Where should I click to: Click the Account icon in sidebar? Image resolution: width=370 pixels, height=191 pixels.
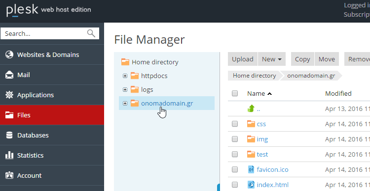9,175
